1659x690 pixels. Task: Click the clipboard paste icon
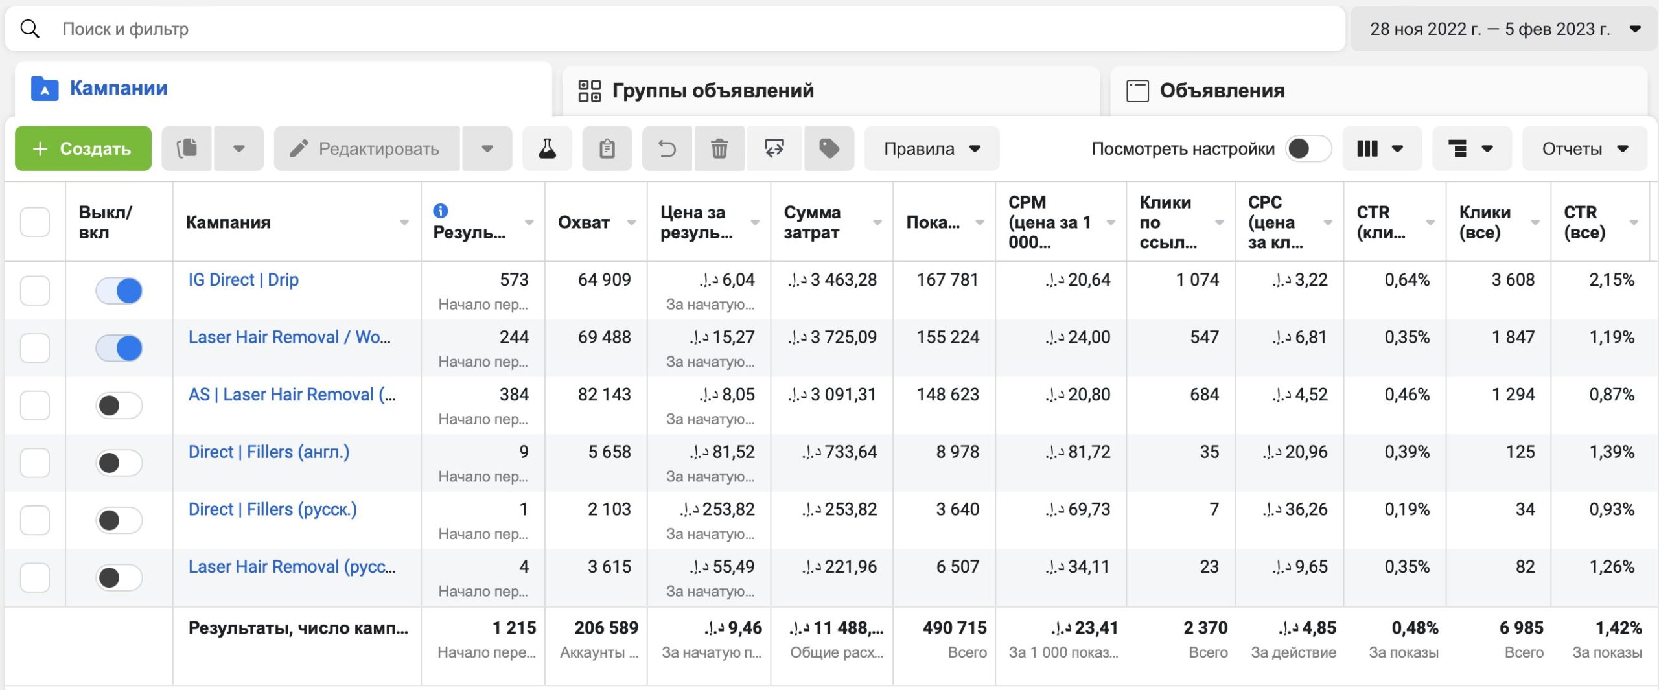(607, 148)
